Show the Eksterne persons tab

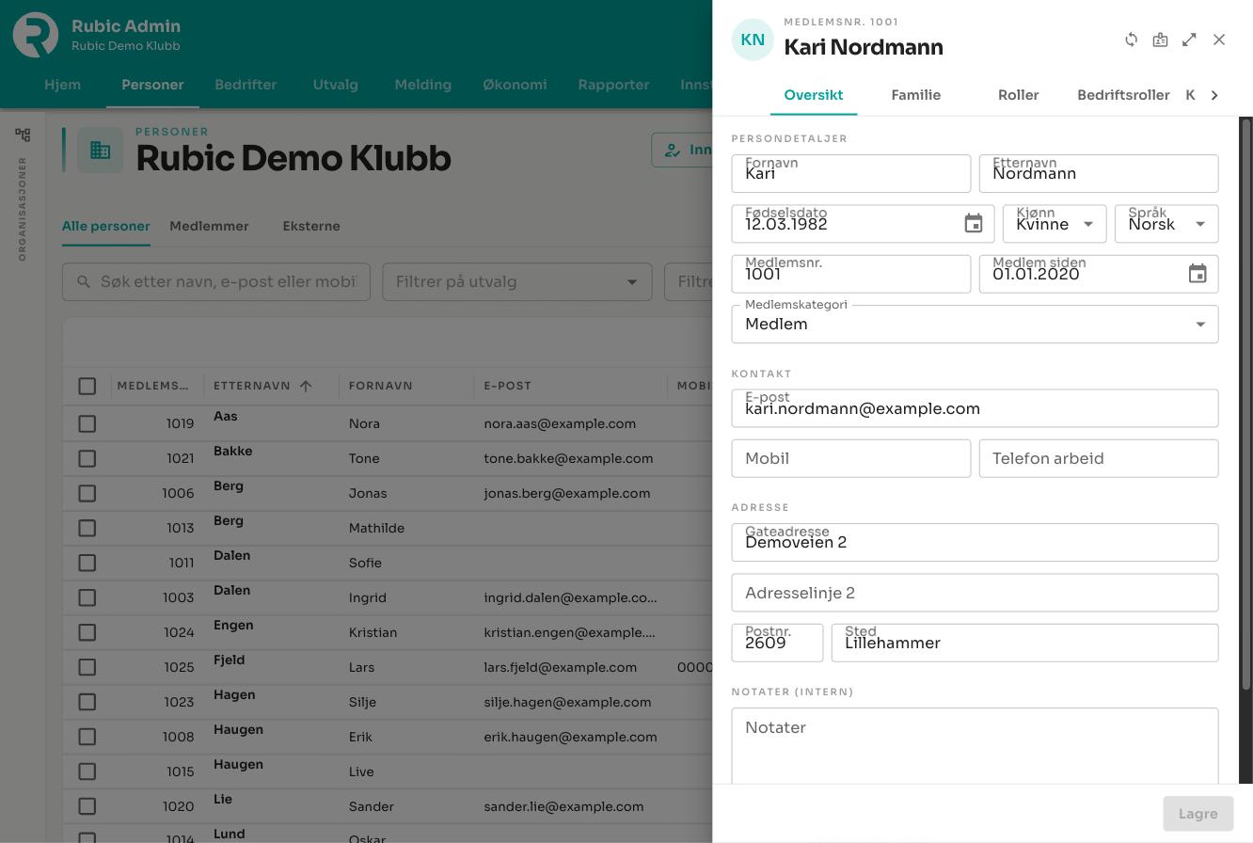point(311,226)
